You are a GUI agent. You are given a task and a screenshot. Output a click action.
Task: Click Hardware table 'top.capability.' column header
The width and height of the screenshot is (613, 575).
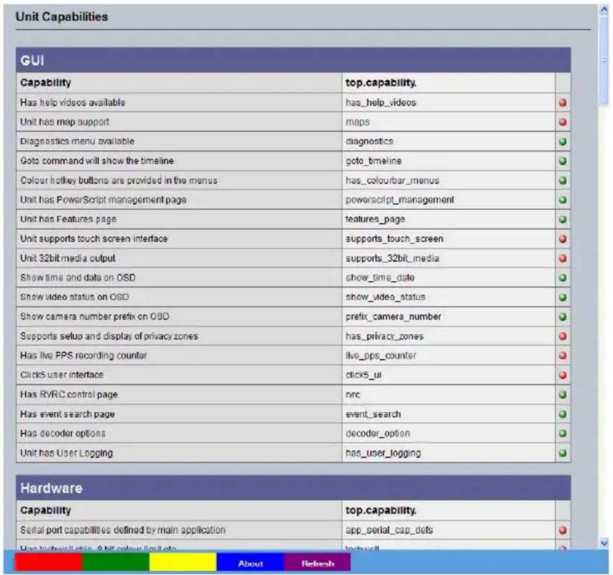click(x=381, y=510)
